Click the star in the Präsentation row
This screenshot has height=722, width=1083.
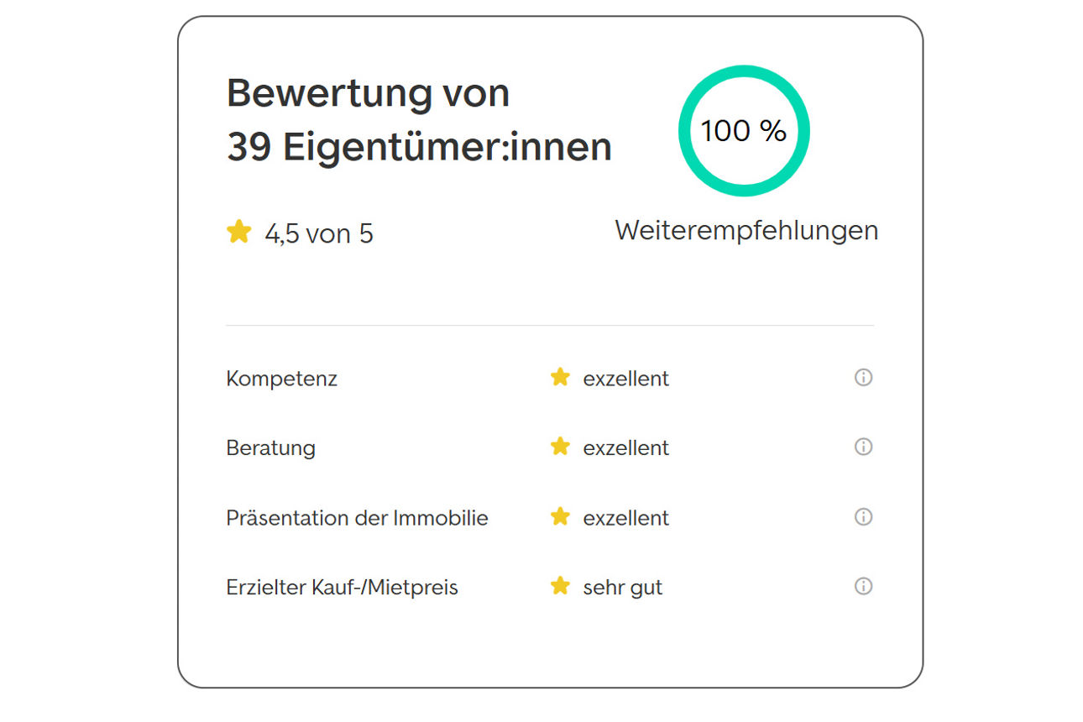pyautogui.click(x=560, y=516)
